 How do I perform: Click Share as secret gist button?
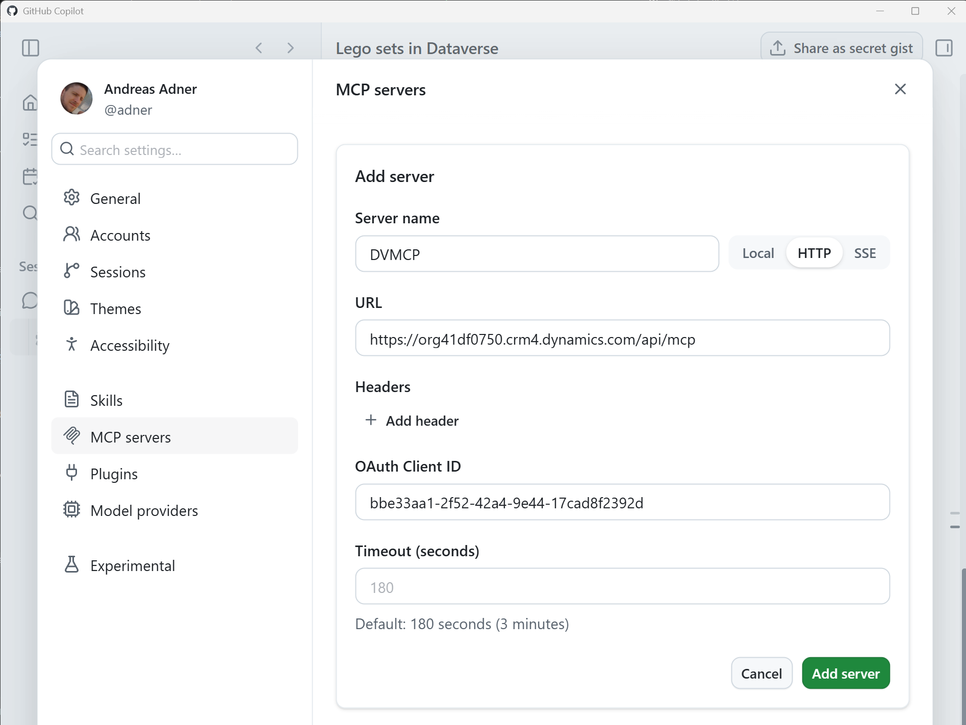[842, 47]
